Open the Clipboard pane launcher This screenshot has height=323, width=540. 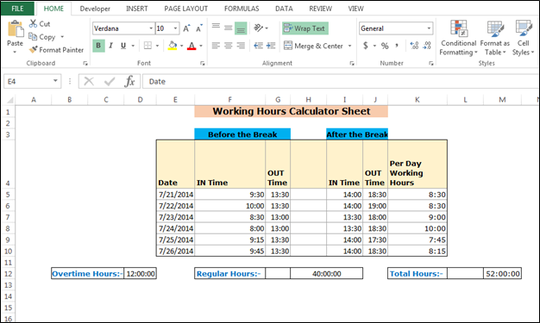point(85,63)
